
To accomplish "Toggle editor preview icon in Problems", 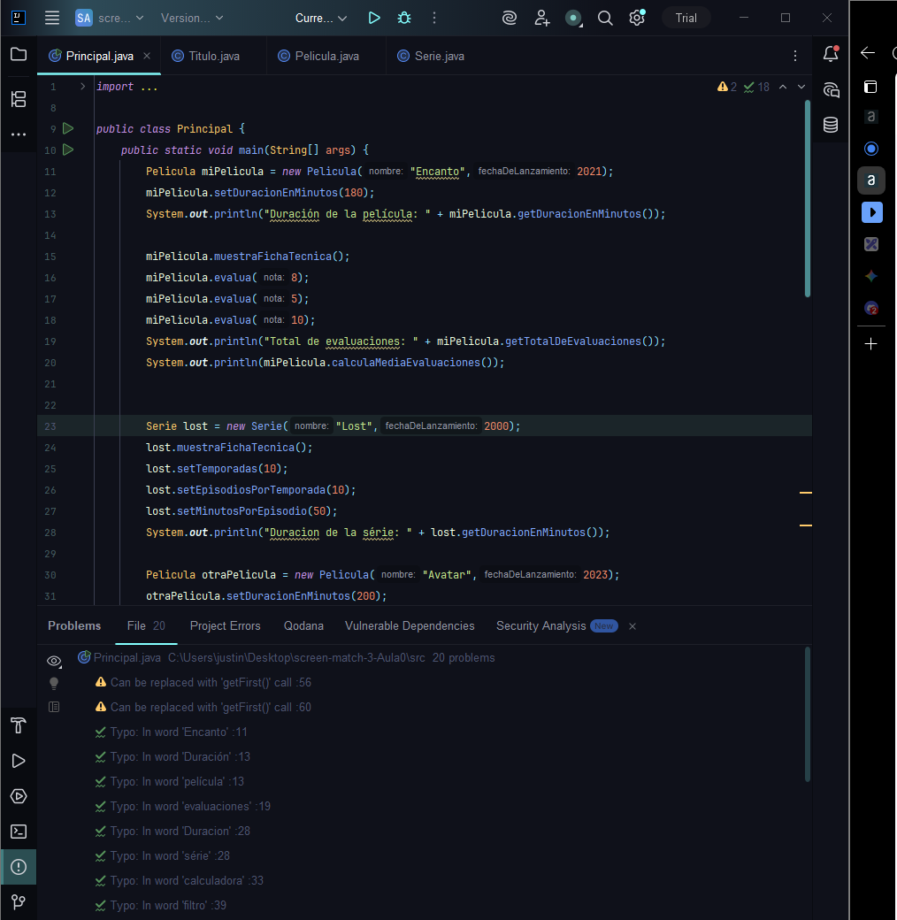I will pyautogui.click(x=54, y=707).
